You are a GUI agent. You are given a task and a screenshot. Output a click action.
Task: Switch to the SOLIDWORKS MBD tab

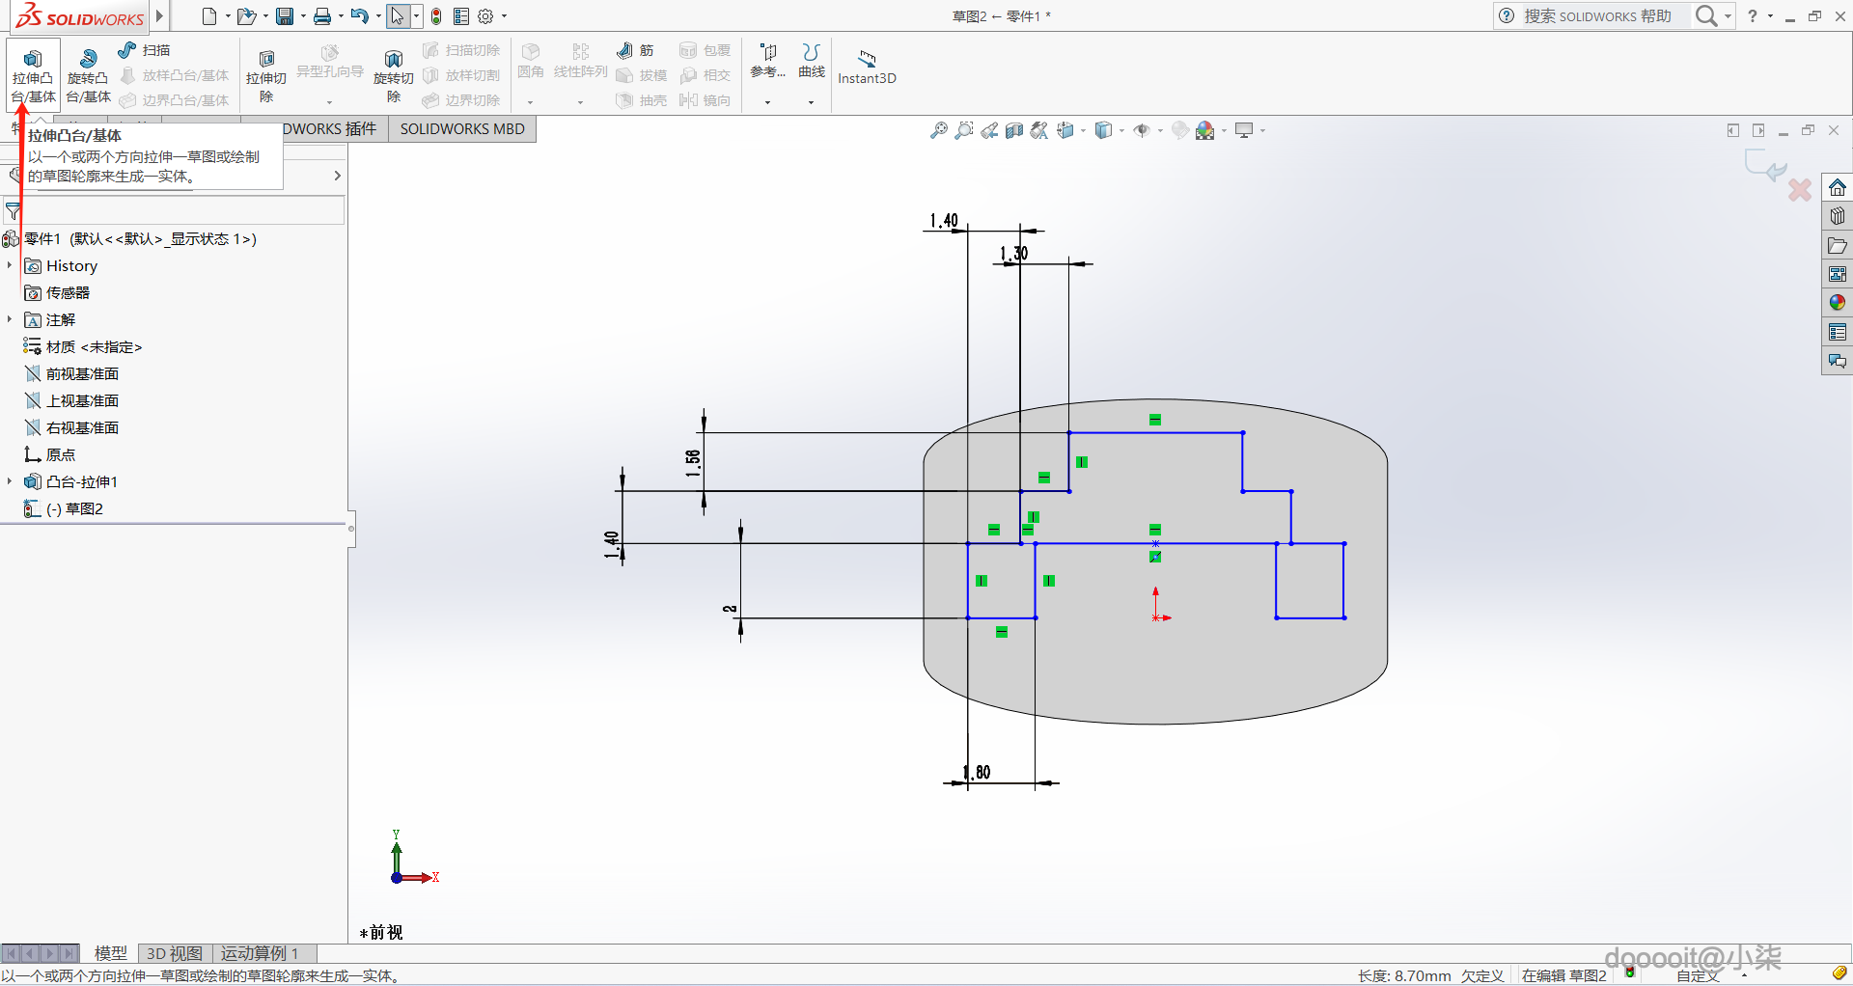(462, 129)
